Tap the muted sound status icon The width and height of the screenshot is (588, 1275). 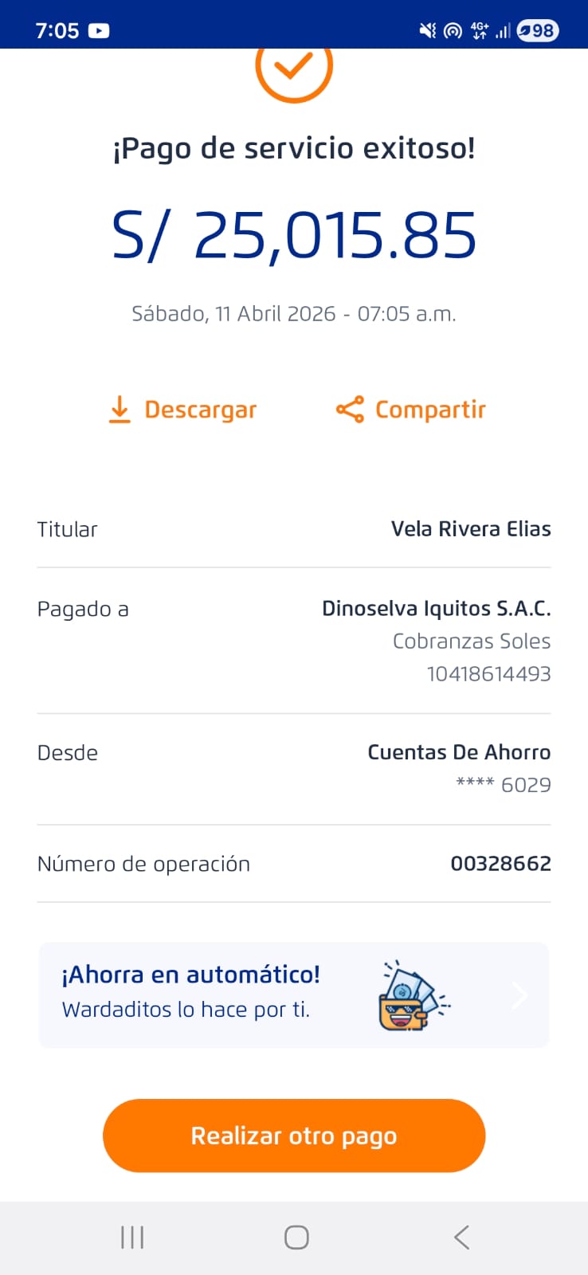428,31
